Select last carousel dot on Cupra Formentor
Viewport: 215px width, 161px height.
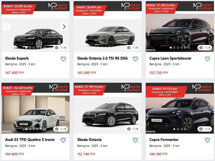[185, 129]
